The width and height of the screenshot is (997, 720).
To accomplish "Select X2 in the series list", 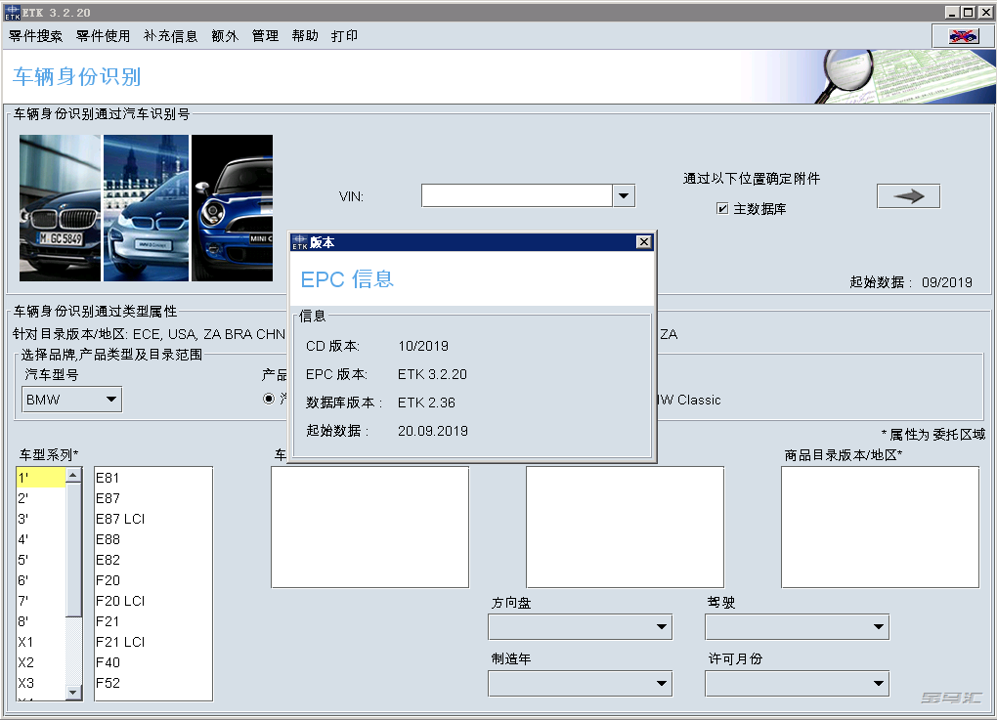I will [41, 662].
